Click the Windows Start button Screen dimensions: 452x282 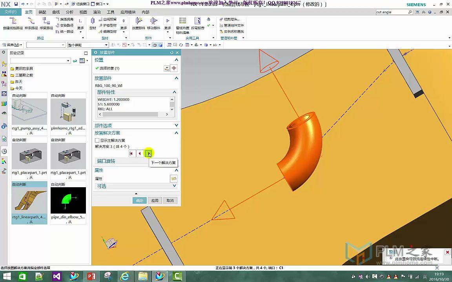pos(7,277)
